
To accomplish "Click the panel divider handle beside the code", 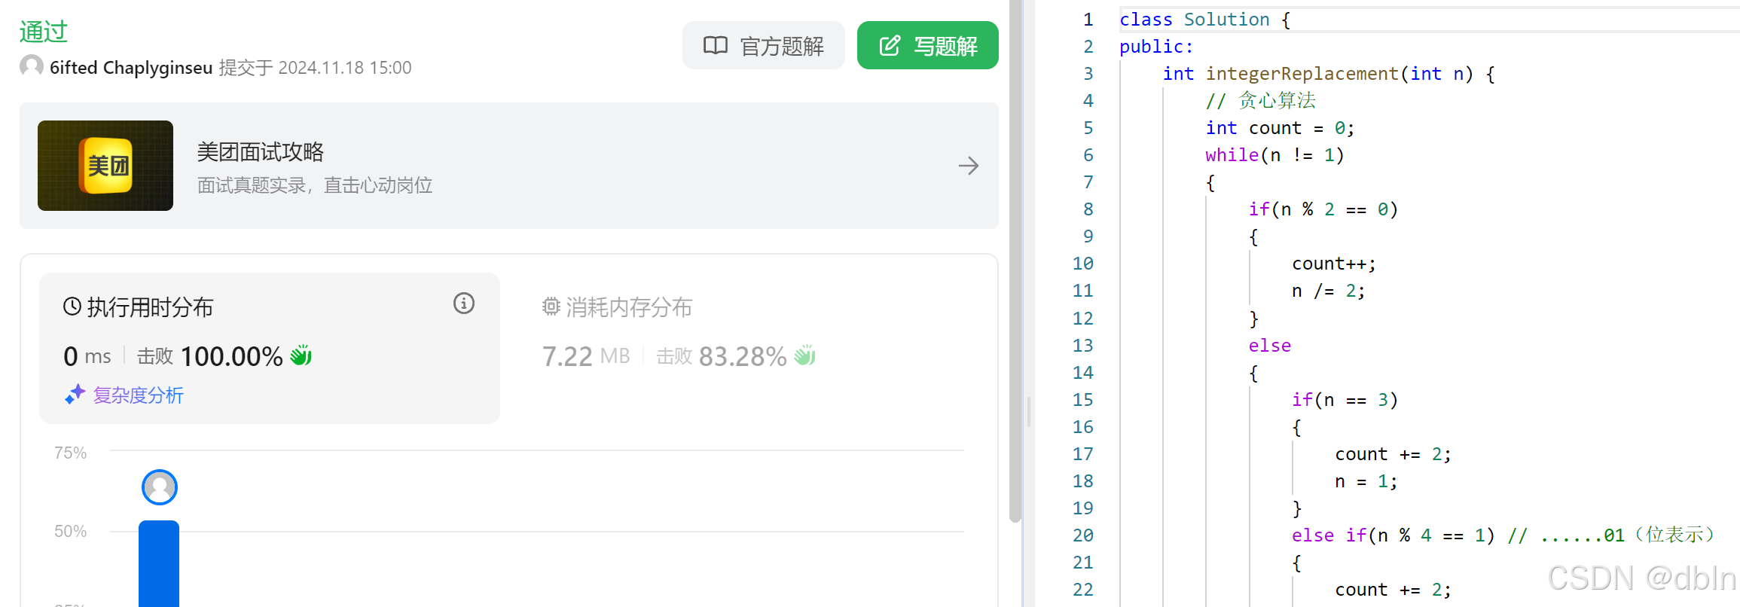I will click(1029, 412).
